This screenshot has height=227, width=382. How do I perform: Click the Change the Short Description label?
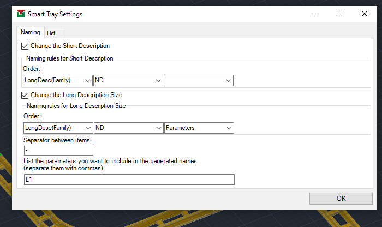70,46
